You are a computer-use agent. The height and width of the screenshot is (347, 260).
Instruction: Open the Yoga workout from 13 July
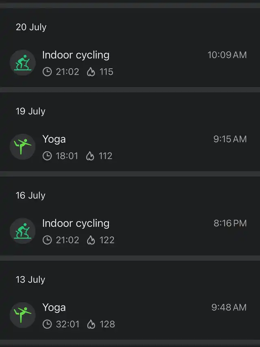coord(130,315)
